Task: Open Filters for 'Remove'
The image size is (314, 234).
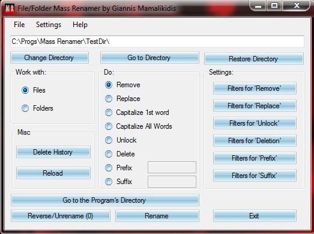Action: (x=255, y=88)
